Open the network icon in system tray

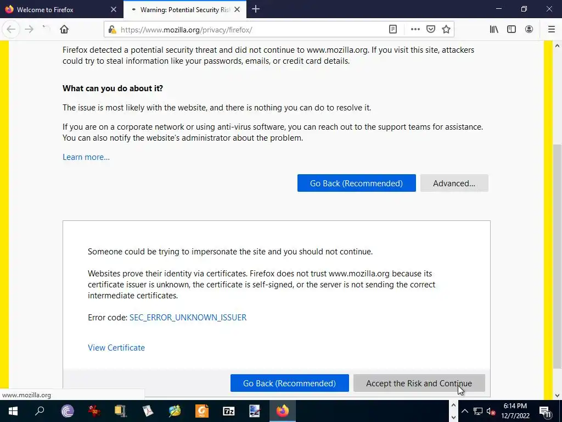(477, 411)
